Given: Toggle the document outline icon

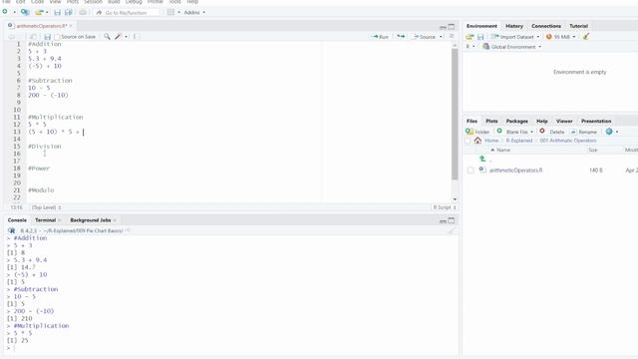Looking at the screenshot, I should coord(452,36).
